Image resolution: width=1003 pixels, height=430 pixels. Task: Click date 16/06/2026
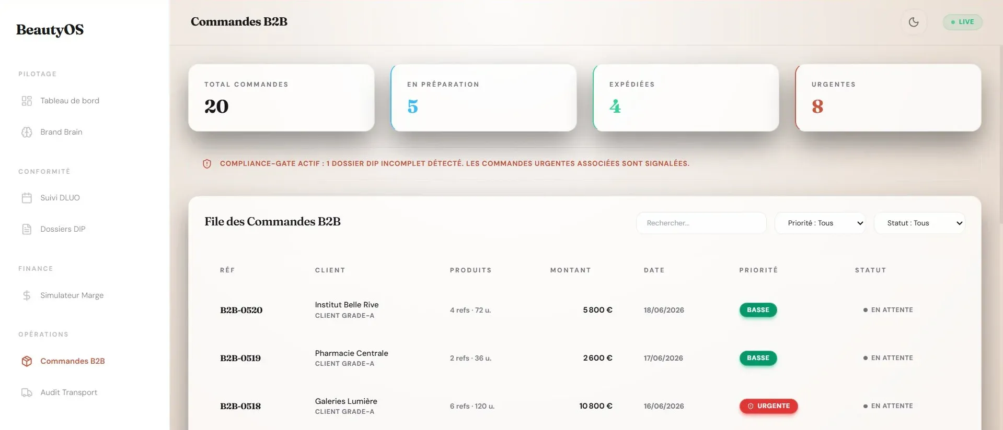pyautogui.click(x=664, y=406)
